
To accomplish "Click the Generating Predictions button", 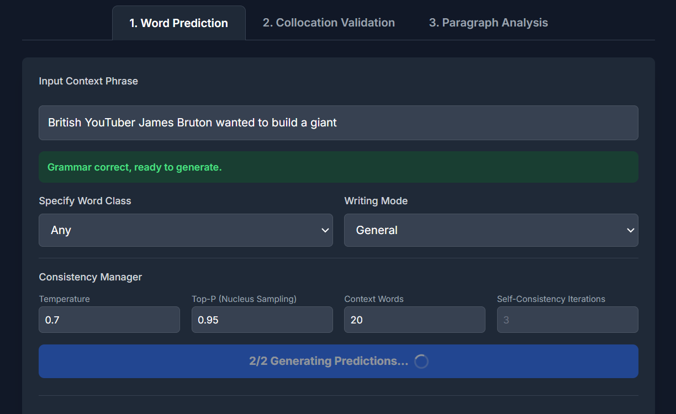I will click(x=339, y=362).
